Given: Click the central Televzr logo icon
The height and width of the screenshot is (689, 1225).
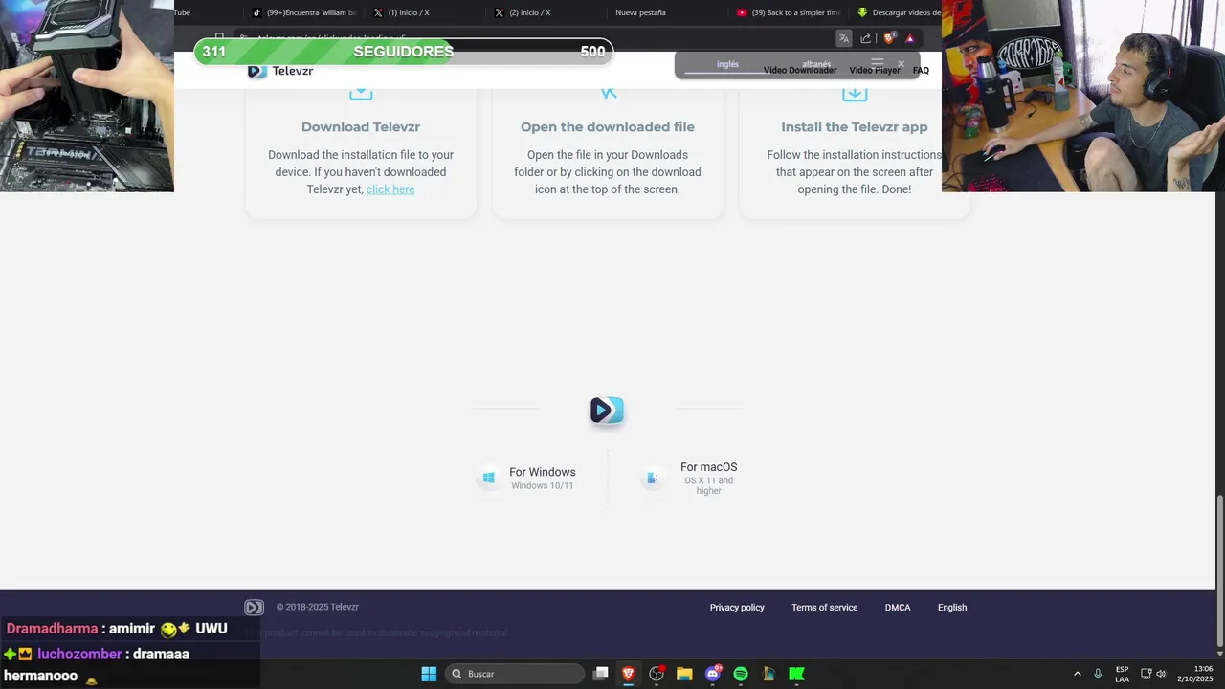Looking at the screenshot, I should [x=607, y=411].
